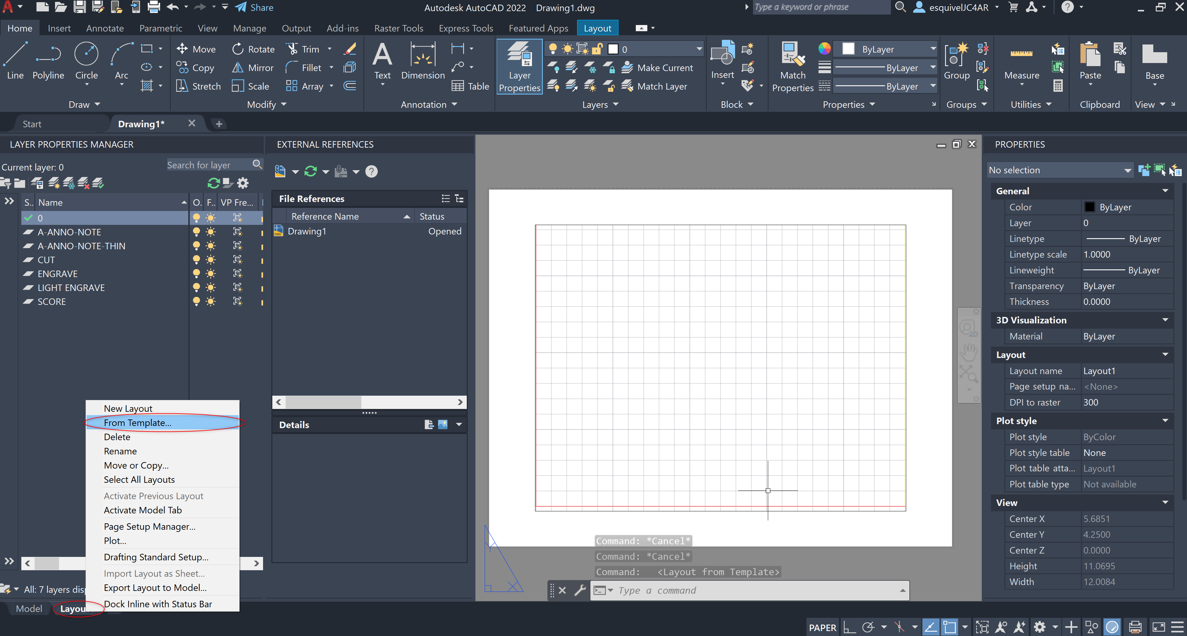Click layer color swatch in Layers dropdown
The image size is (1187, 636).
[x=613, y=49]
